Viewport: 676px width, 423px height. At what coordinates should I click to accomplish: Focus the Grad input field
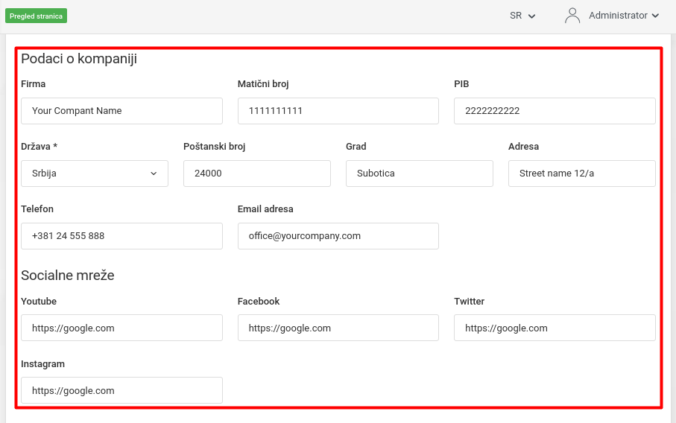coord(419,174)
